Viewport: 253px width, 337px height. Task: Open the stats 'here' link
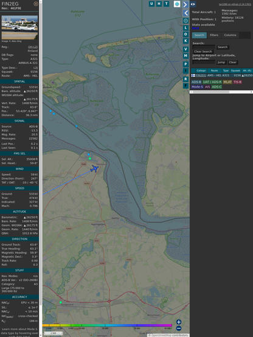(195, 28)
